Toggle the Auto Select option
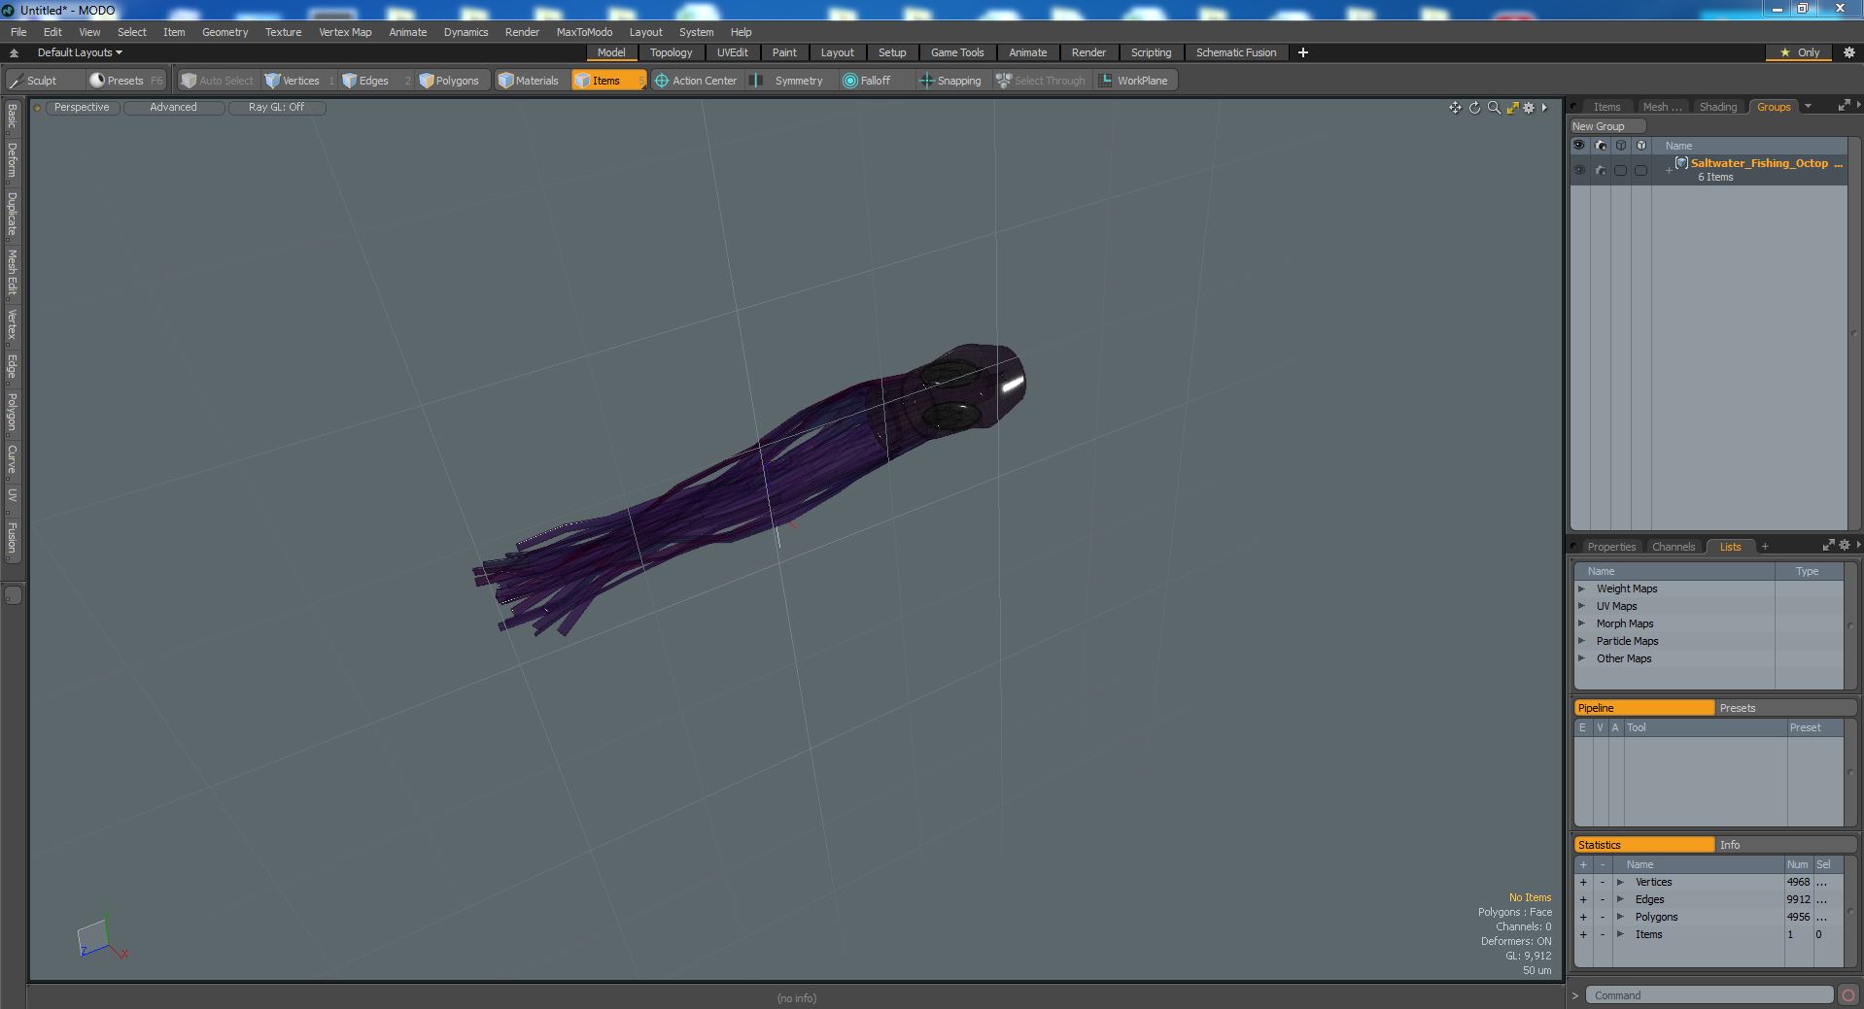The width and height of the screenshot is (1864, 1009). [x=218, y=81]
